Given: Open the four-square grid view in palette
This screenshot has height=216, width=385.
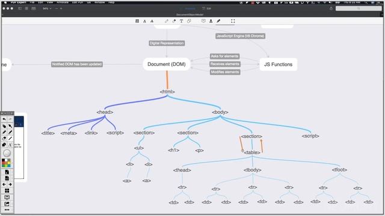Looking at the screenshot, I should (x=7, y=191).
